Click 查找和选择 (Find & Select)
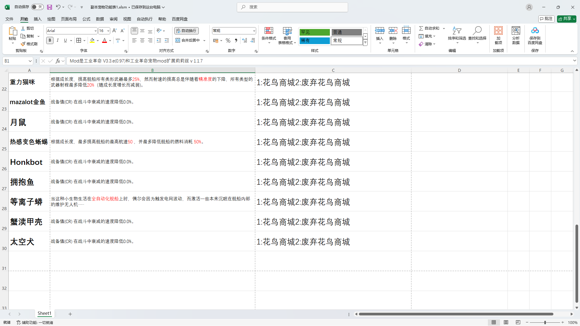The image size is (580, 326). click(x=477, y=35)
